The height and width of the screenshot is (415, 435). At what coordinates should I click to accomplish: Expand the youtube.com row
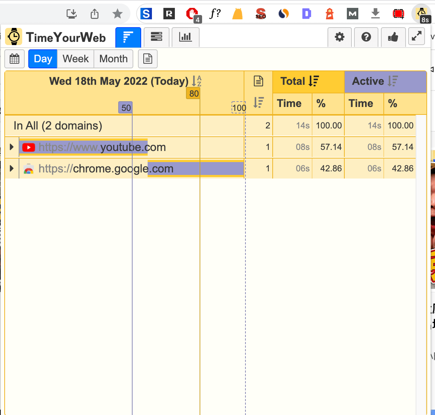(x=11, y=147)
